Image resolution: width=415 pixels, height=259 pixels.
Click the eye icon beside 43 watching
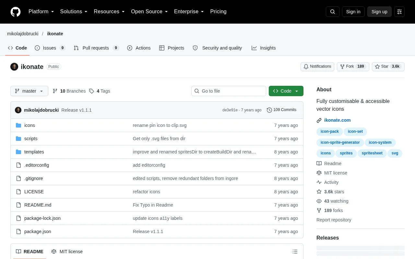pos(319,201)
